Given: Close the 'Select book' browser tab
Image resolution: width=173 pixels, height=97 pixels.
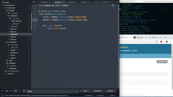Looking at the screenshot, I should (x=130, y=37).
